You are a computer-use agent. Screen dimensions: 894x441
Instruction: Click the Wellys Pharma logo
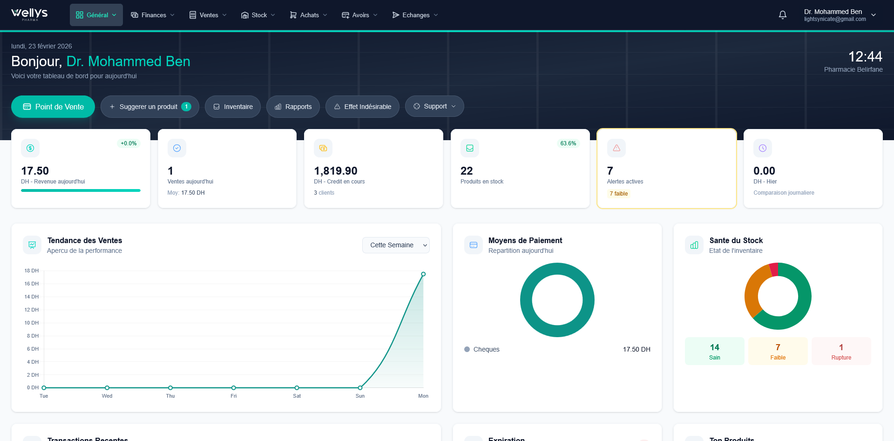(x=29, y=14)
